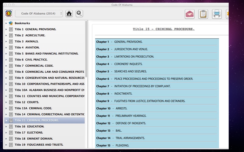
Task: Click book icon beside Title 12 Courts
Action: pos(11,102)
